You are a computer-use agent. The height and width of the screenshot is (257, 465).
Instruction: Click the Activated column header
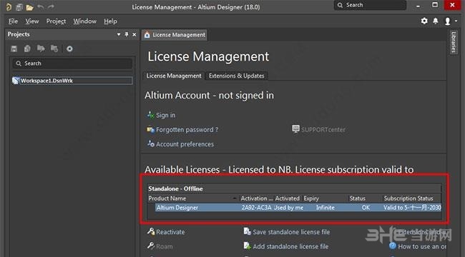tap(287, 198)
